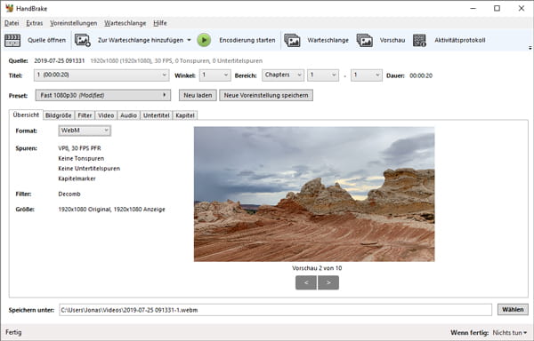The image size is (534, 341).
Task: Open the Bereich Chapters dropdown
Action: tap(282, 75)
